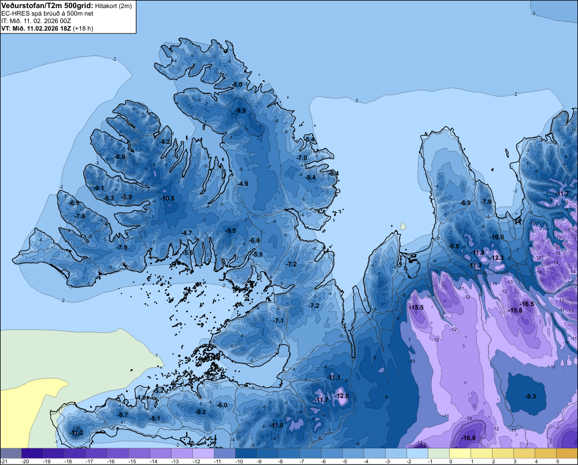Click legend swatch labeled 3
The height and width of the screenshot is (465, 578).
click(524, 453)
